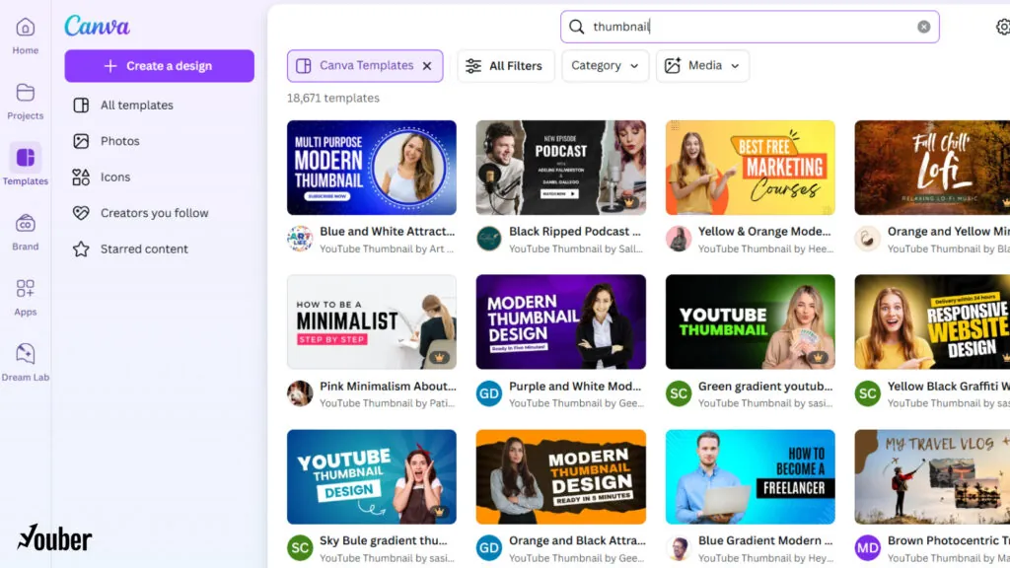
Task: Click Black Ripped Podcast creator avatar
Action: coord(489,239)
